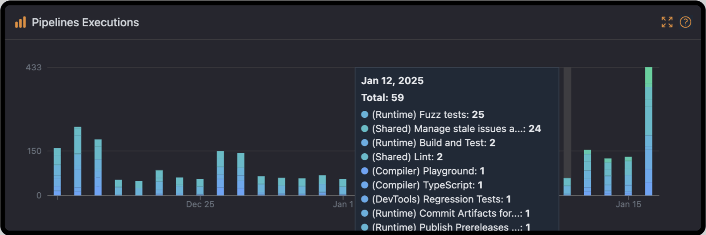Select the tallest bar at far right
Viewport: 706px width, 235px height.
[x=648, y=134]
